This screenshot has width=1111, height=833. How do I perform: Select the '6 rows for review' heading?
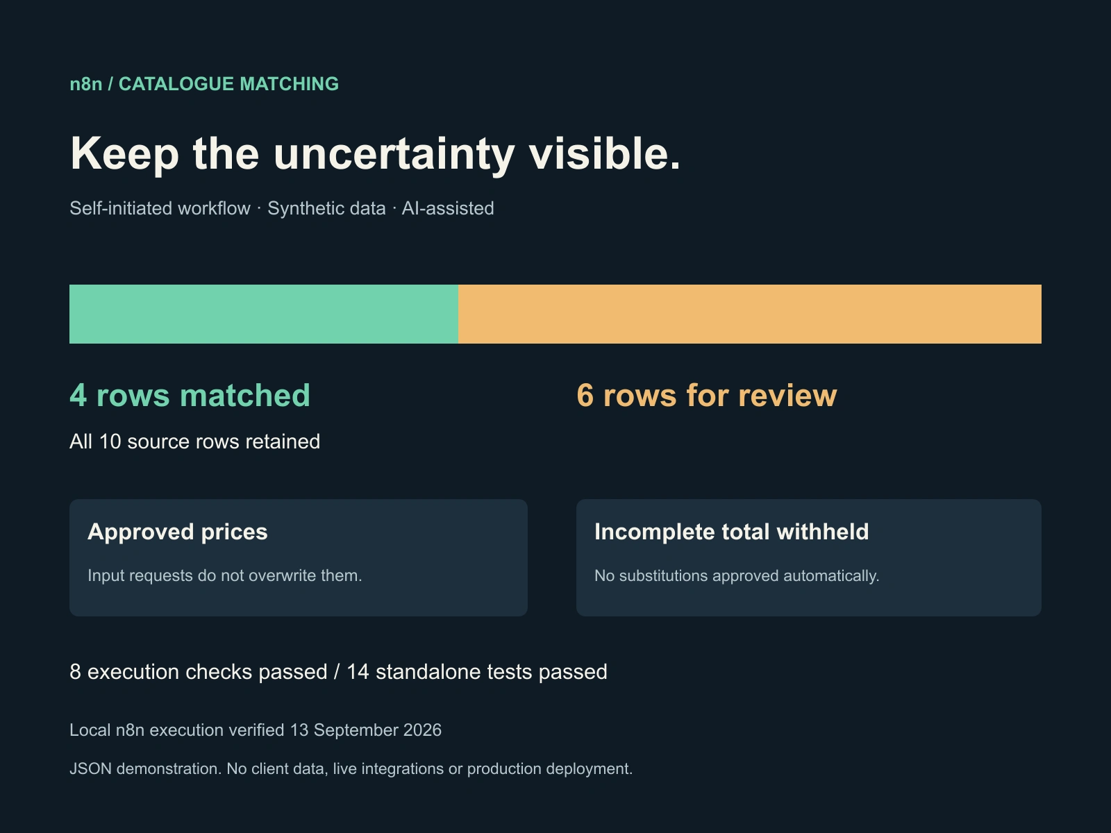pos(707,396)
